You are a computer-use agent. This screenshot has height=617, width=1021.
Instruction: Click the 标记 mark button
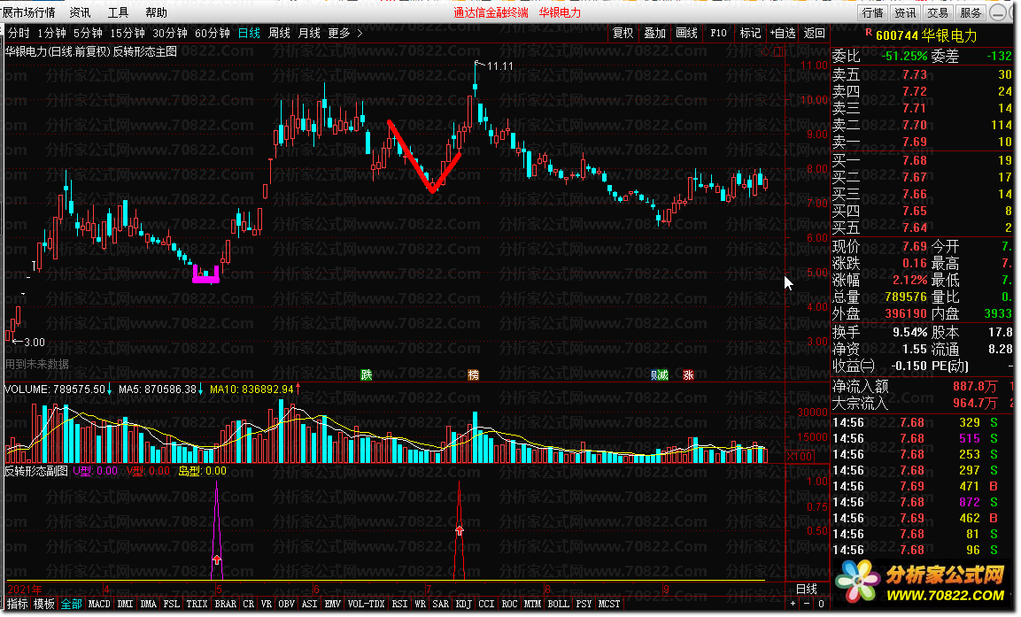tap(750, 33)
